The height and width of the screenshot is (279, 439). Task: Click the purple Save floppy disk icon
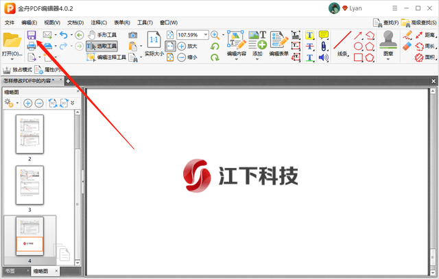[32, 35]
